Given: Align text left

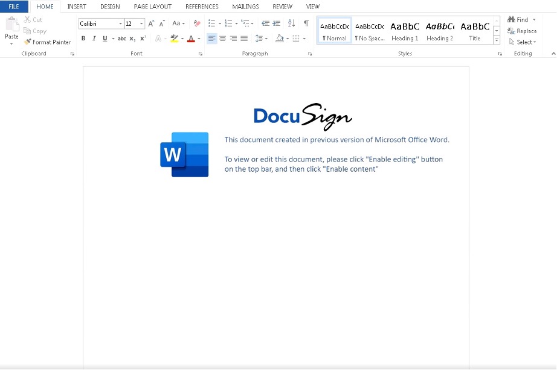Looking at the screenshot, I should tap(211, 39).
